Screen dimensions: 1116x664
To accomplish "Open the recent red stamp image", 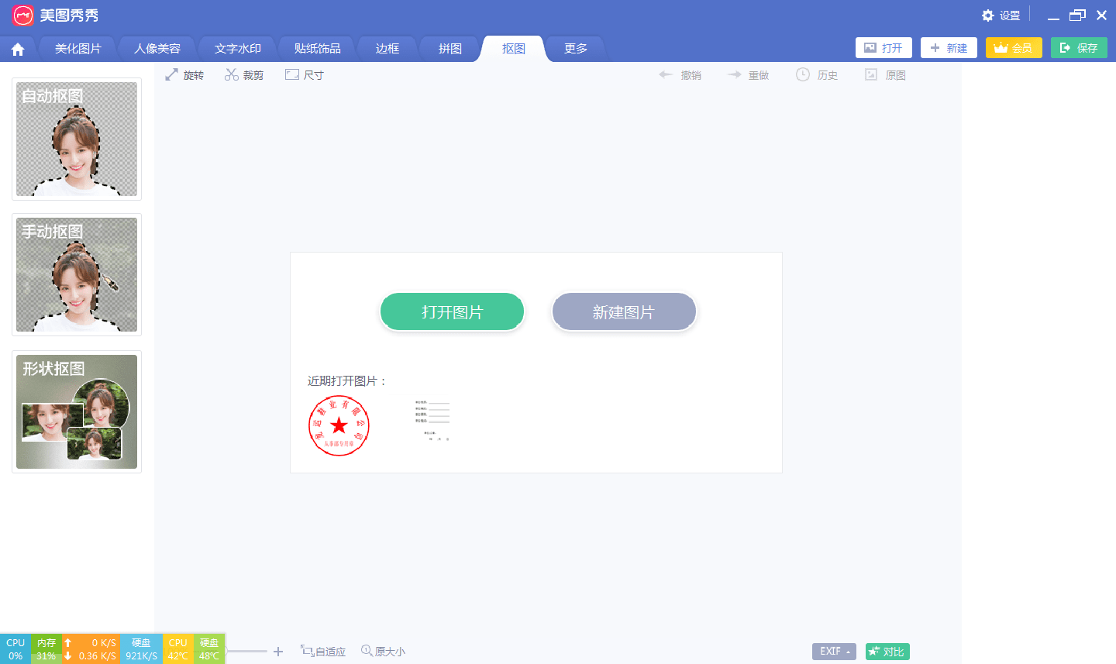I will (339, 425).
